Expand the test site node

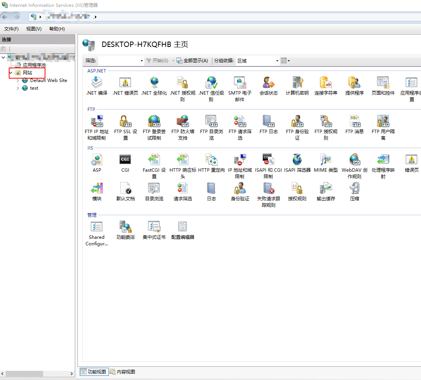pyautogui.click(x=18, y=88)
